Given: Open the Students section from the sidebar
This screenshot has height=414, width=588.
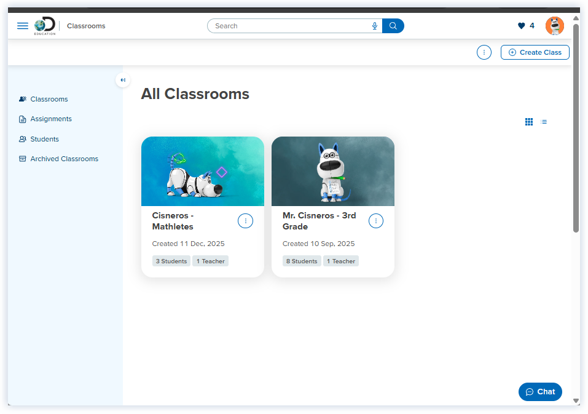Looking at the screenshot, I should [x=23, y=139].
